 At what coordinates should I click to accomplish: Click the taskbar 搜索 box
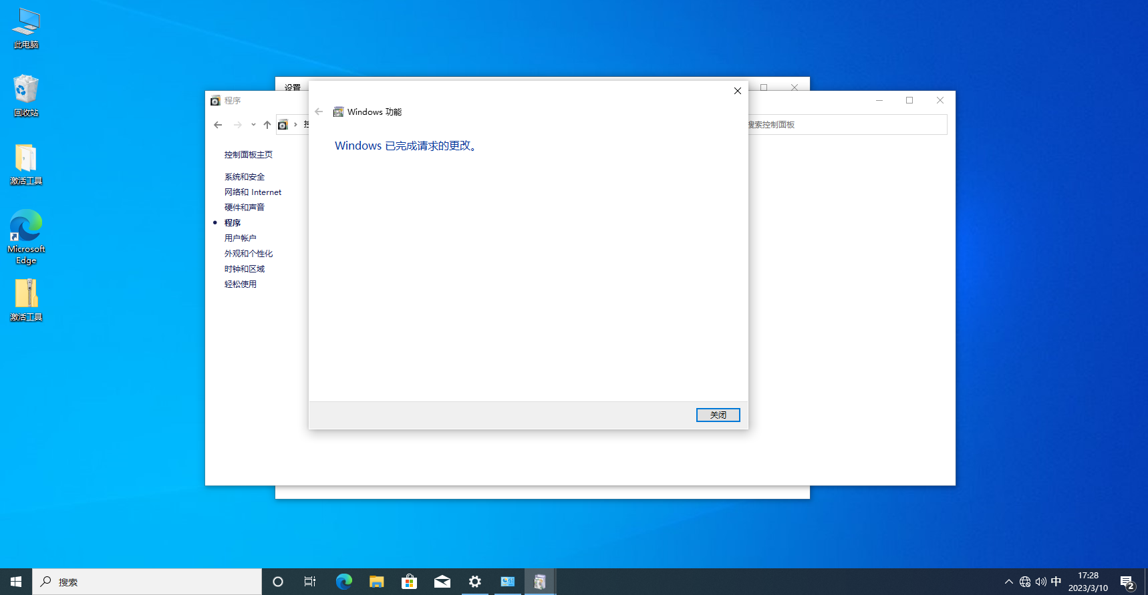click(x=147, y=582)
